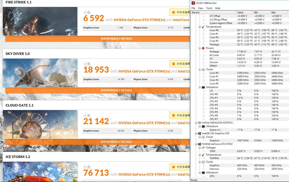Screen dimensions: 289x182
Task: Click the Sensor column header
Action: (213, 12)
